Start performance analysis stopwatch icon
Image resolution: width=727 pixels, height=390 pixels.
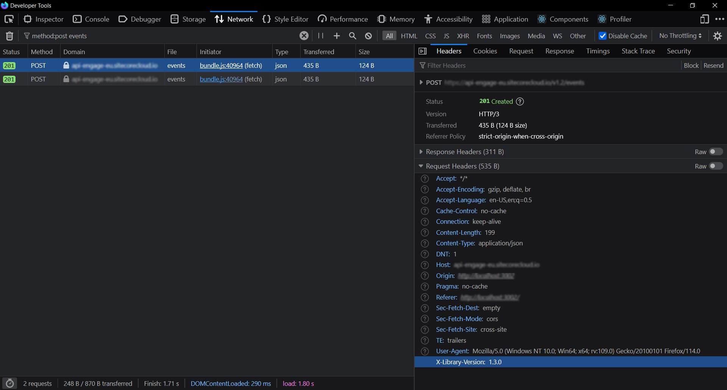(10, 383)
